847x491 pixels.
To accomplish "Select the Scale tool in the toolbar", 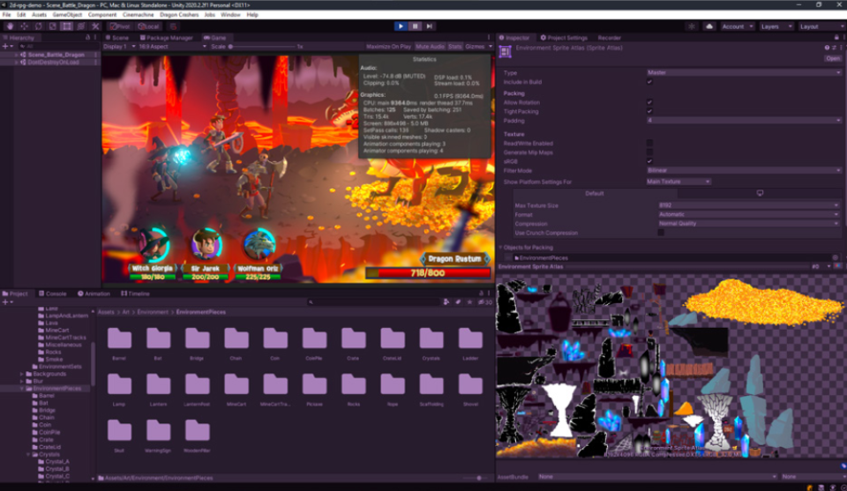I will 52,26.
